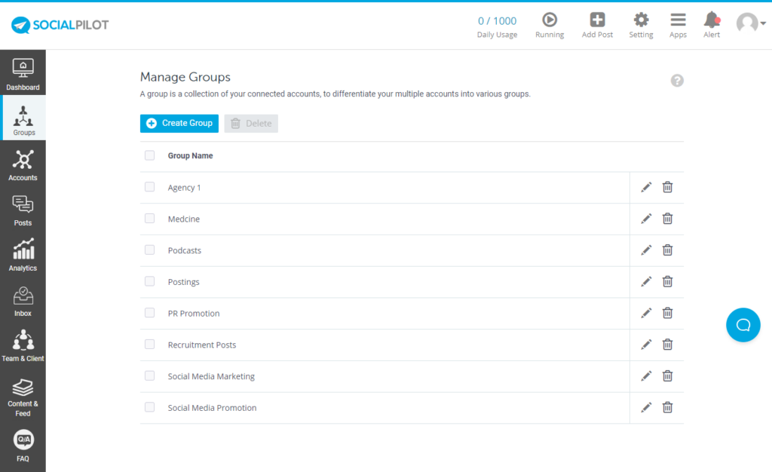Open the Manage Groups help question mark
This screenshot has height=472, width=772.
point(676,80)
